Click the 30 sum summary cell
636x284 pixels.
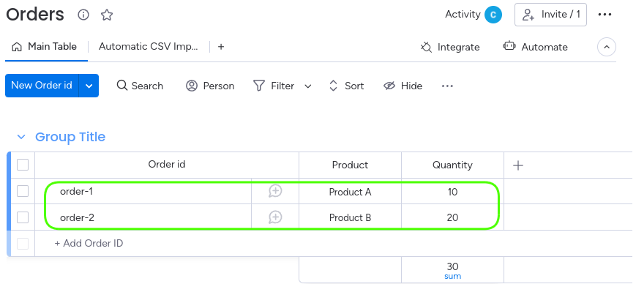[x=452, y=270]
